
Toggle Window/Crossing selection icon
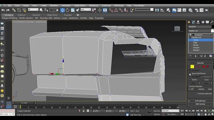(x=56, y=10)
